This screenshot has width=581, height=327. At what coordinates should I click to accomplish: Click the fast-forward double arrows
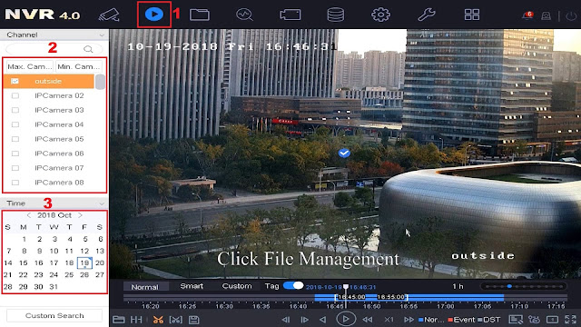pyautogui.click(x=409, y=320)
